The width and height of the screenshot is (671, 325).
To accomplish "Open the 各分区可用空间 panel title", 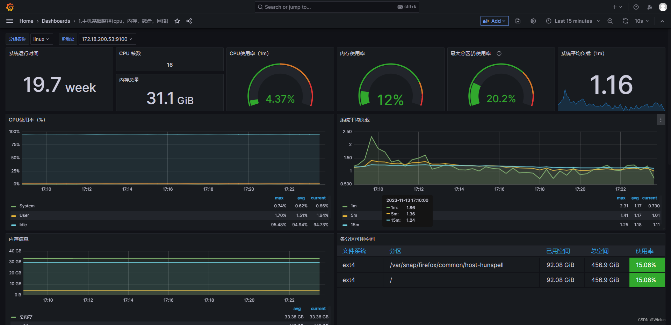I will click(x=357, y=239).
